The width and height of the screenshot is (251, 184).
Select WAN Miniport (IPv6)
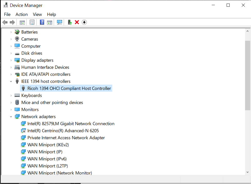(x=47, y=159)
